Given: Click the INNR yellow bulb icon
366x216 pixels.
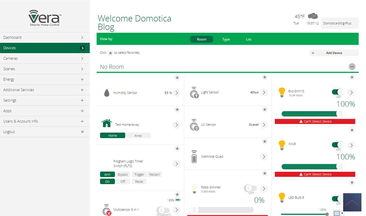Looking at the screenshot, I should (x=282, y=145).
